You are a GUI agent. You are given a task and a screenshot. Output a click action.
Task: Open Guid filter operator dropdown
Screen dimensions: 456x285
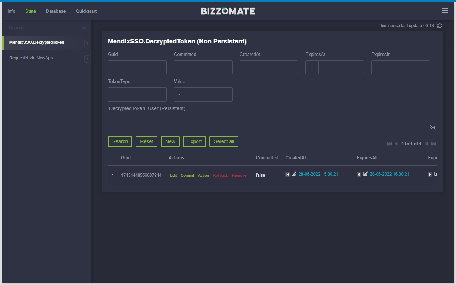click(114, 67)
